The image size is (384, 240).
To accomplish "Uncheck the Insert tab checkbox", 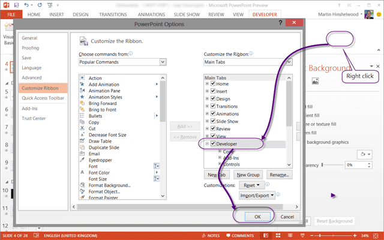I will (213, 91).
